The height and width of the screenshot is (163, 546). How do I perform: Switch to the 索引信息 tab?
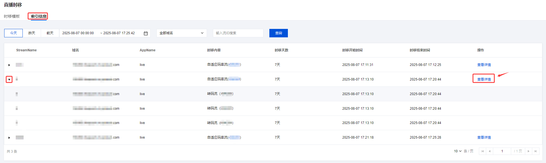click(38, 16)
